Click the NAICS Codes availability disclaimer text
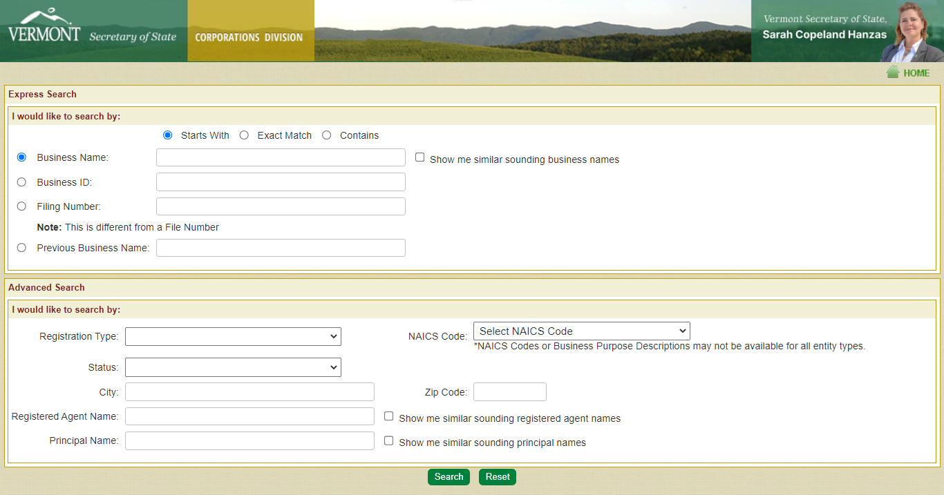 pos(670,346)
